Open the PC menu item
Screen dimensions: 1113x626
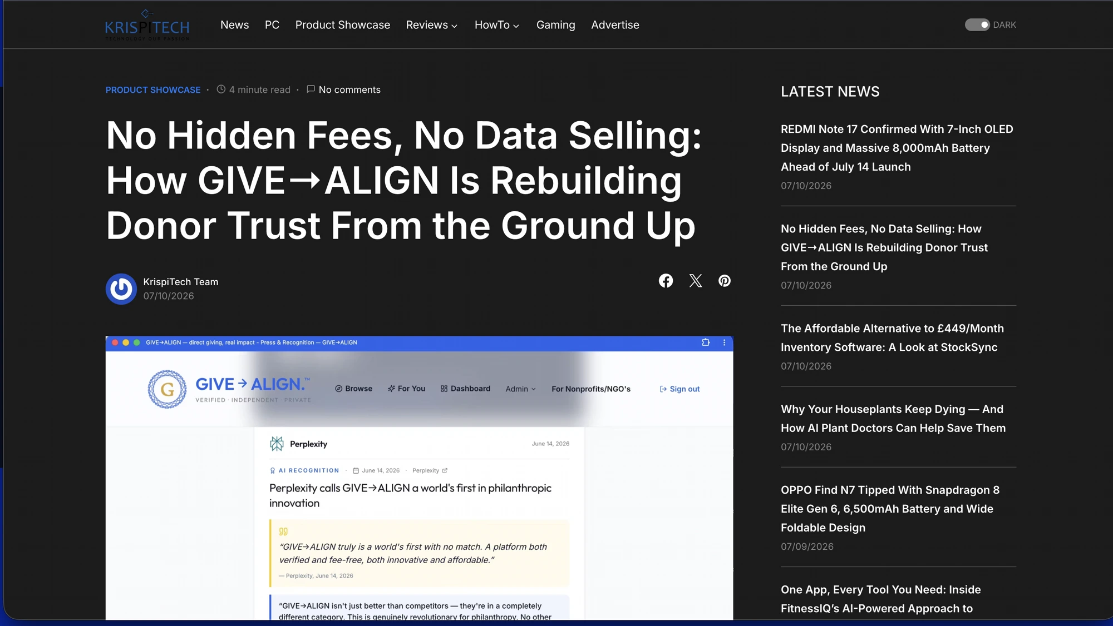272,25
